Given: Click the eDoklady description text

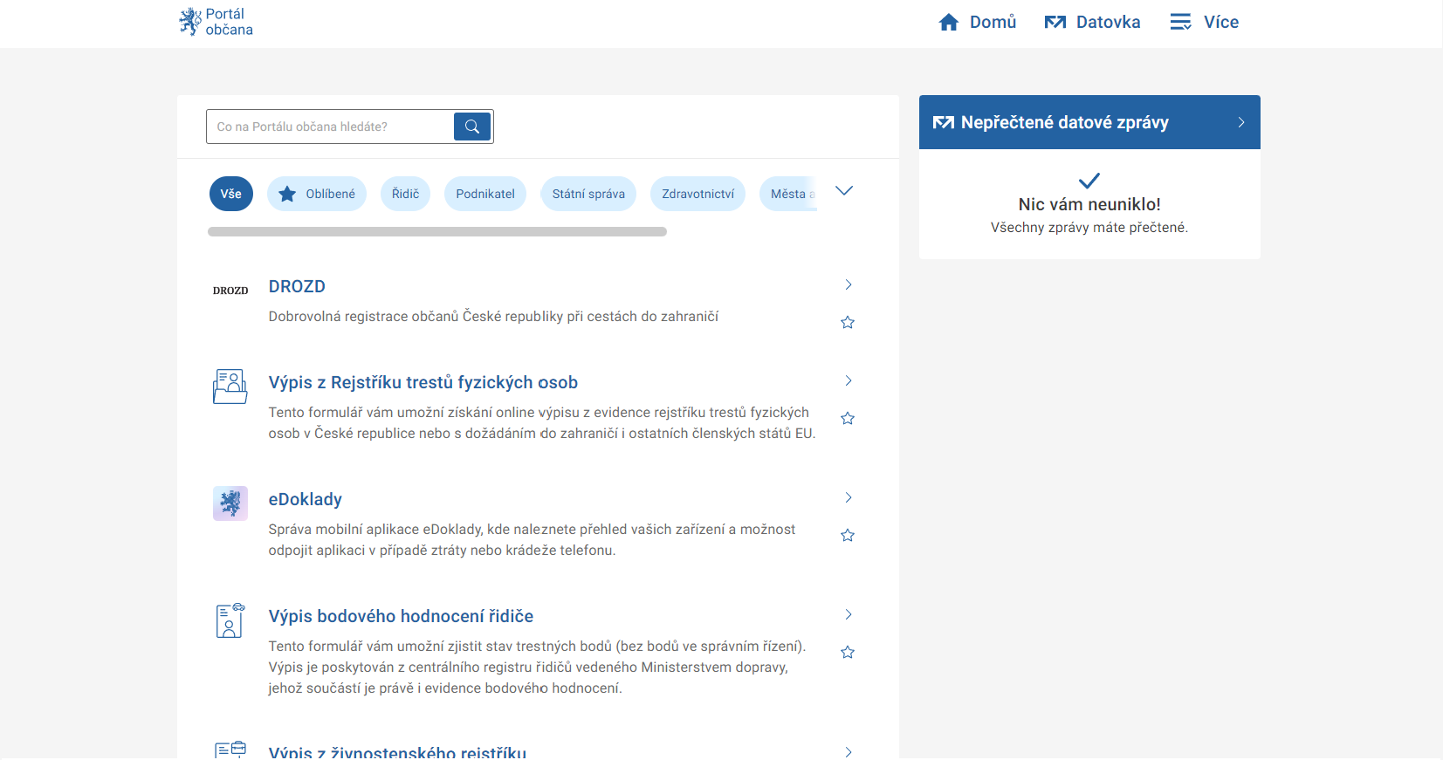Looking at the screenshot, I should (x=532, y=540).
